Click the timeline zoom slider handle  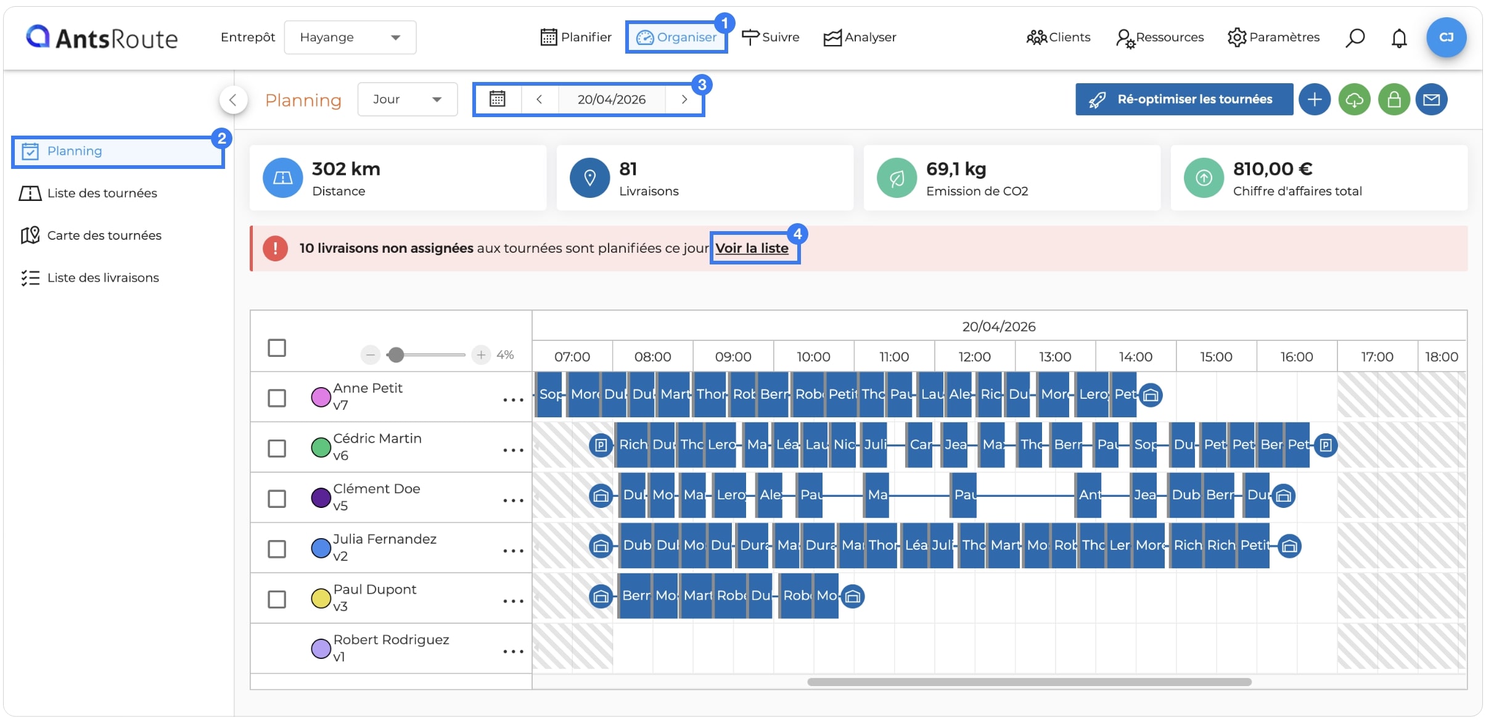[x=396, y=354]
